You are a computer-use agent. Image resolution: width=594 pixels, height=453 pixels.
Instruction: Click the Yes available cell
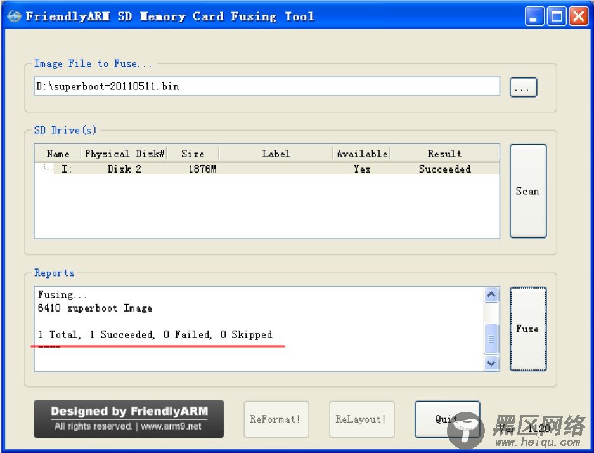(x=362, y=169)
